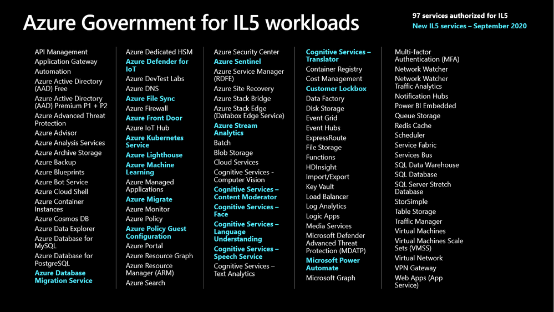Click 'Azure Cloud Shell'
Viewport: 554px width, 312px height.
[x=62, y=192]
